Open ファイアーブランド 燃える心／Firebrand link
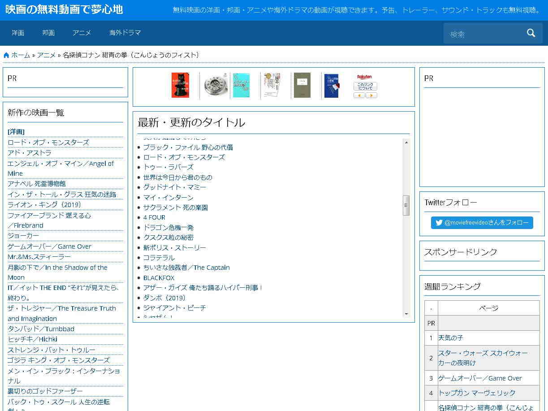Screen dimensions: 548x411 click(x=49, y=220)
